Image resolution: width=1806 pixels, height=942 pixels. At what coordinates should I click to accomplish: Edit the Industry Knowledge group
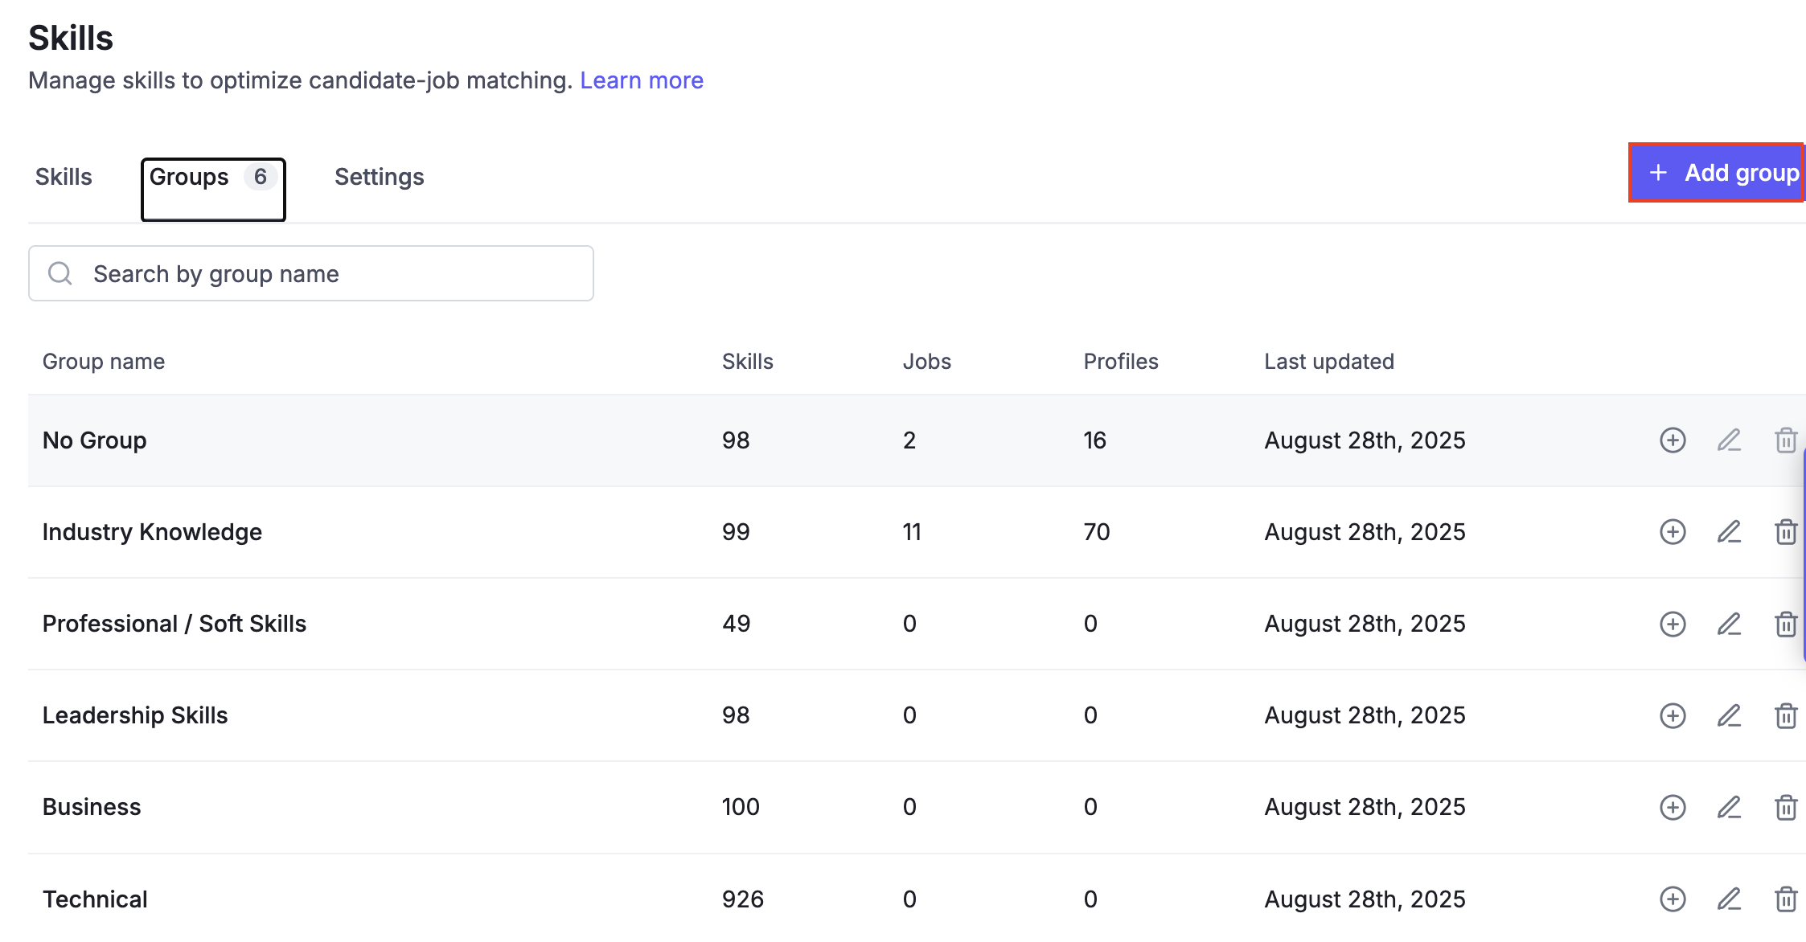pyautogui.click(x=1729, y=532)
